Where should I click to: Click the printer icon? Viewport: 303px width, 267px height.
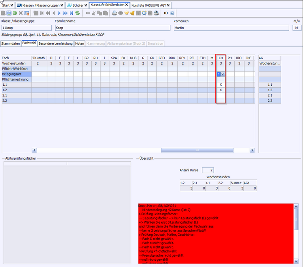[x=115, y=13]
